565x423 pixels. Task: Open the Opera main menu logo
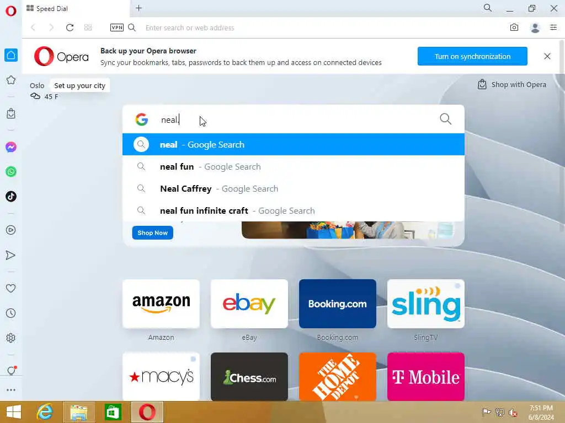11,11
